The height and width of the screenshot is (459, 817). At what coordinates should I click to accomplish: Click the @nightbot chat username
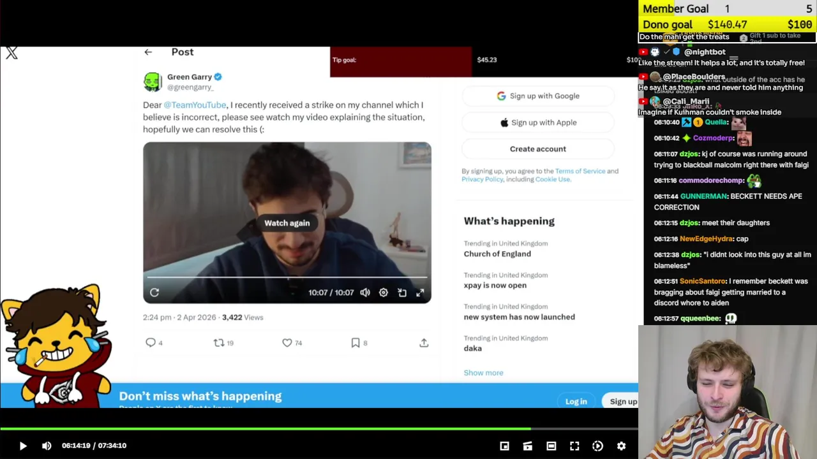point(705,52)
